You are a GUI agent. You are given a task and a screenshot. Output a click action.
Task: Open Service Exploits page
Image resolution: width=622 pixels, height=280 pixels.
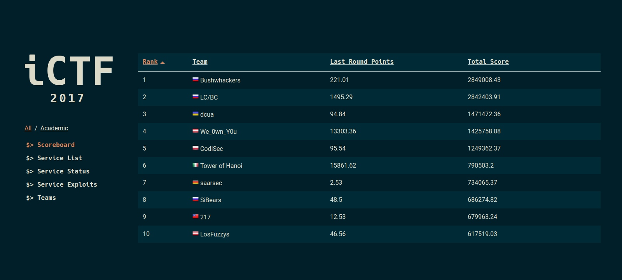(61, 184)
